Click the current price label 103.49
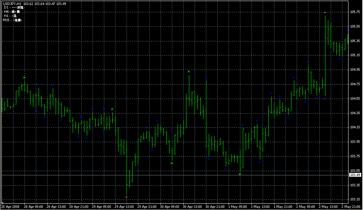Screen dimensions: 363x210 tap(355, 175)
